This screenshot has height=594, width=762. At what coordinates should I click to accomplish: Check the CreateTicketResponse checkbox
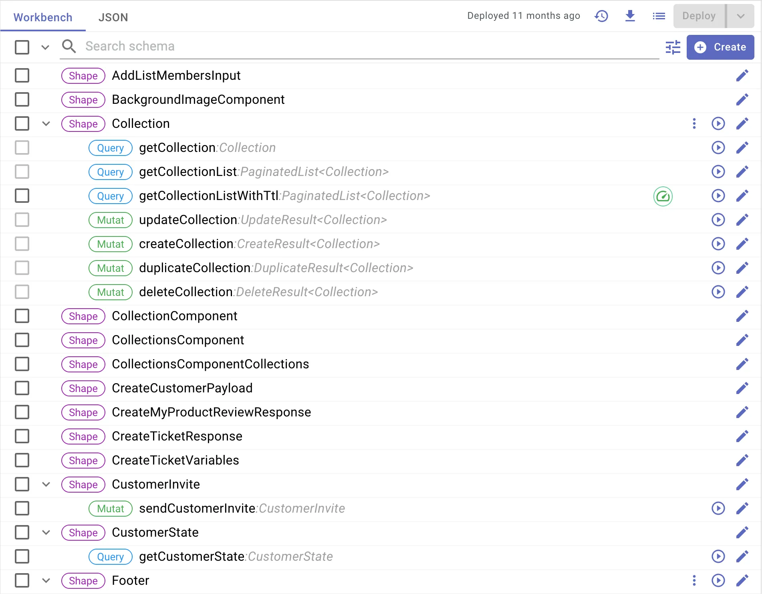22,436
